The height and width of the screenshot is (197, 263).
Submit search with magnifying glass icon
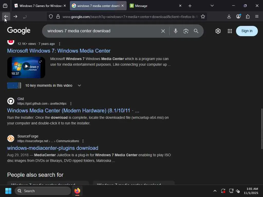click(x=196, y=31)
